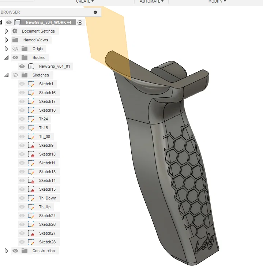Screen dimensions: 263x280
Task: Click the Th_Down sketch icon
Action: pos(31,198)
